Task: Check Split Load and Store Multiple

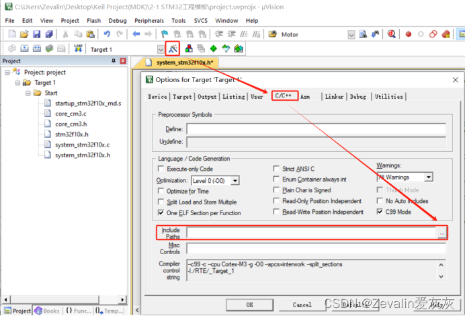Action: point(161,202)
